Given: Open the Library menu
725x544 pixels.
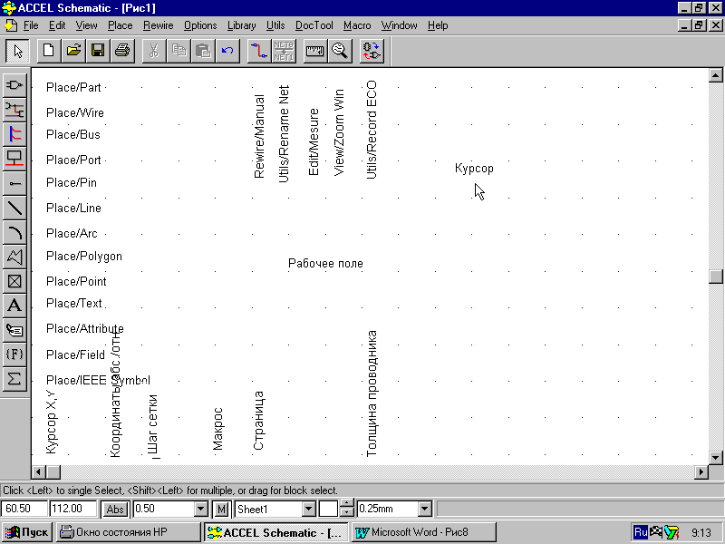Looking at the screenshot, I should (241, 25).
